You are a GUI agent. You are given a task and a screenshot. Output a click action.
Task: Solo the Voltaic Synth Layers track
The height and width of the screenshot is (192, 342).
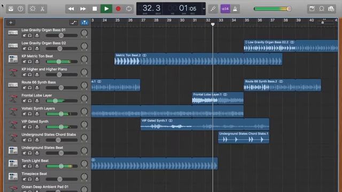(x=30, y=114)
